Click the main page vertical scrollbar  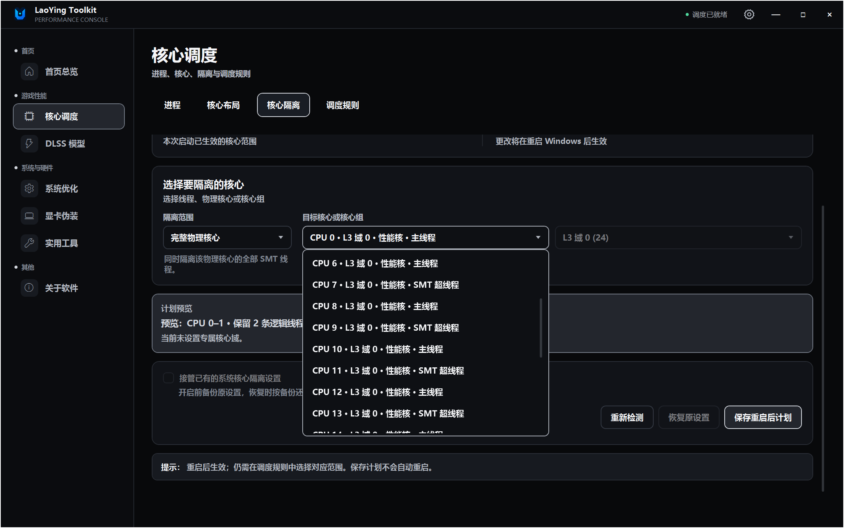point(823,348)
